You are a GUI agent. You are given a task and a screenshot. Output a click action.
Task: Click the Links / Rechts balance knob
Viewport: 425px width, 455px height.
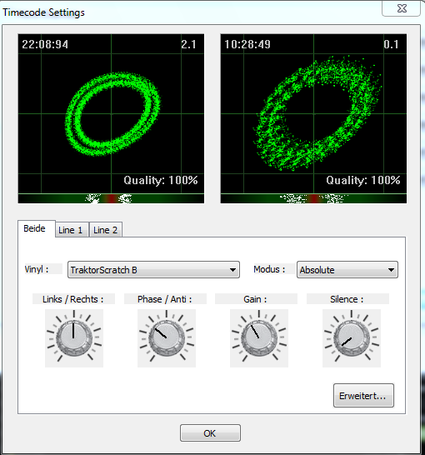pyautogui.click(x=74, y=338)
